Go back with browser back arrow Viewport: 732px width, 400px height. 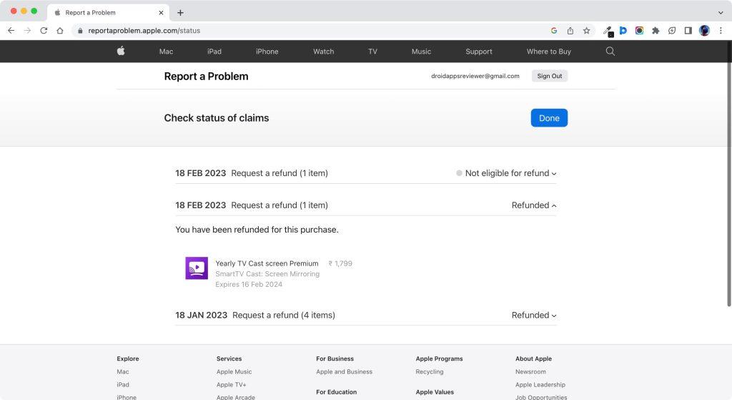pos(11,30)
